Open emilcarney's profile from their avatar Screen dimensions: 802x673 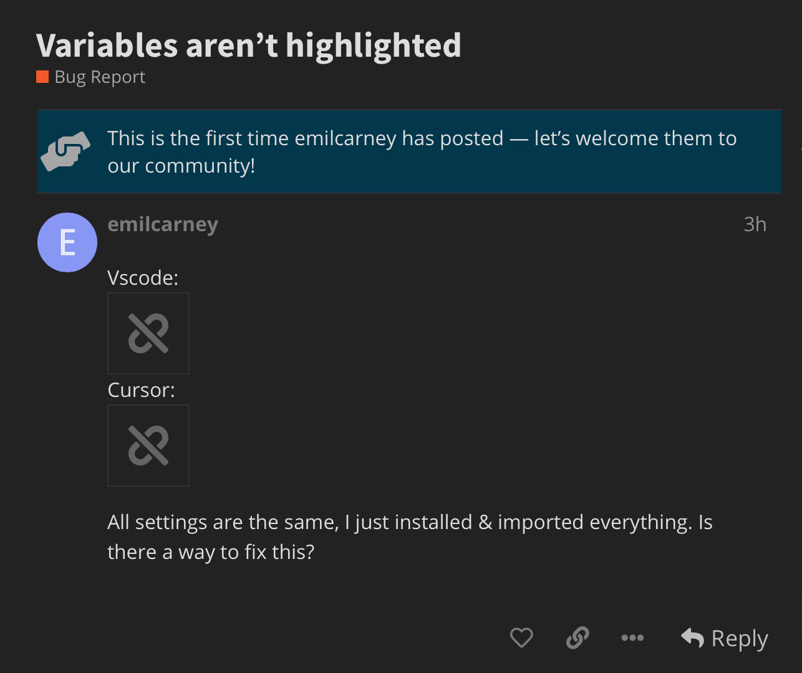67,242
